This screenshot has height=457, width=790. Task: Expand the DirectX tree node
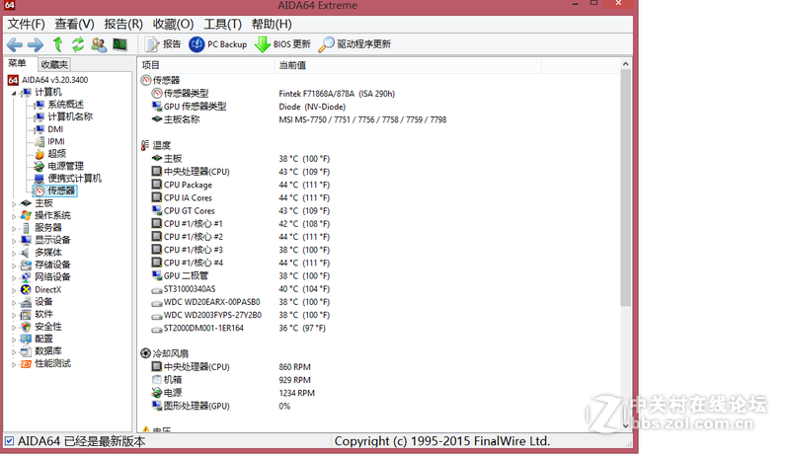point(14,290)
